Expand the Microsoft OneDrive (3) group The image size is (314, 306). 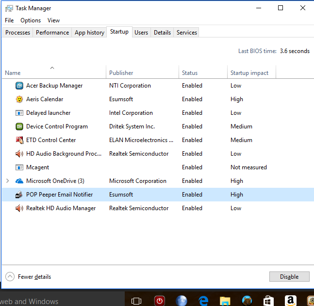(8, 181)
